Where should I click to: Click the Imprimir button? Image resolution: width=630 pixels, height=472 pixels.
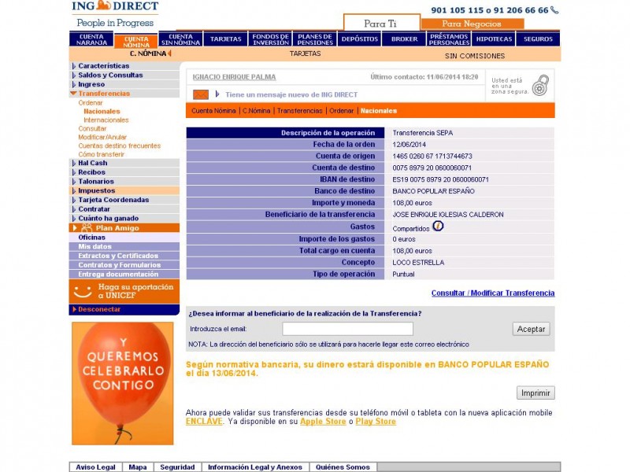coord(535,393)
